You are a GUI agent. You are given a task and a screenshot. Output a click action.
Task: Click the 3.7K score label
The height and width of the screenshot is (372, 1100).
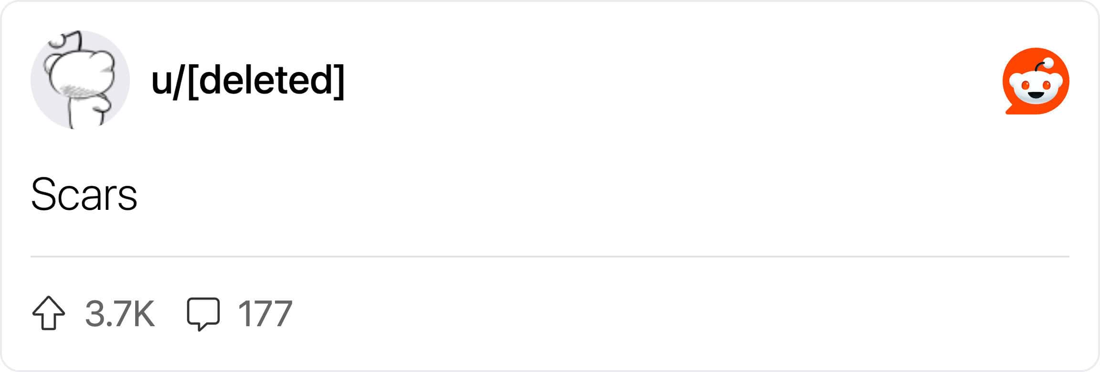coord(120,313)
